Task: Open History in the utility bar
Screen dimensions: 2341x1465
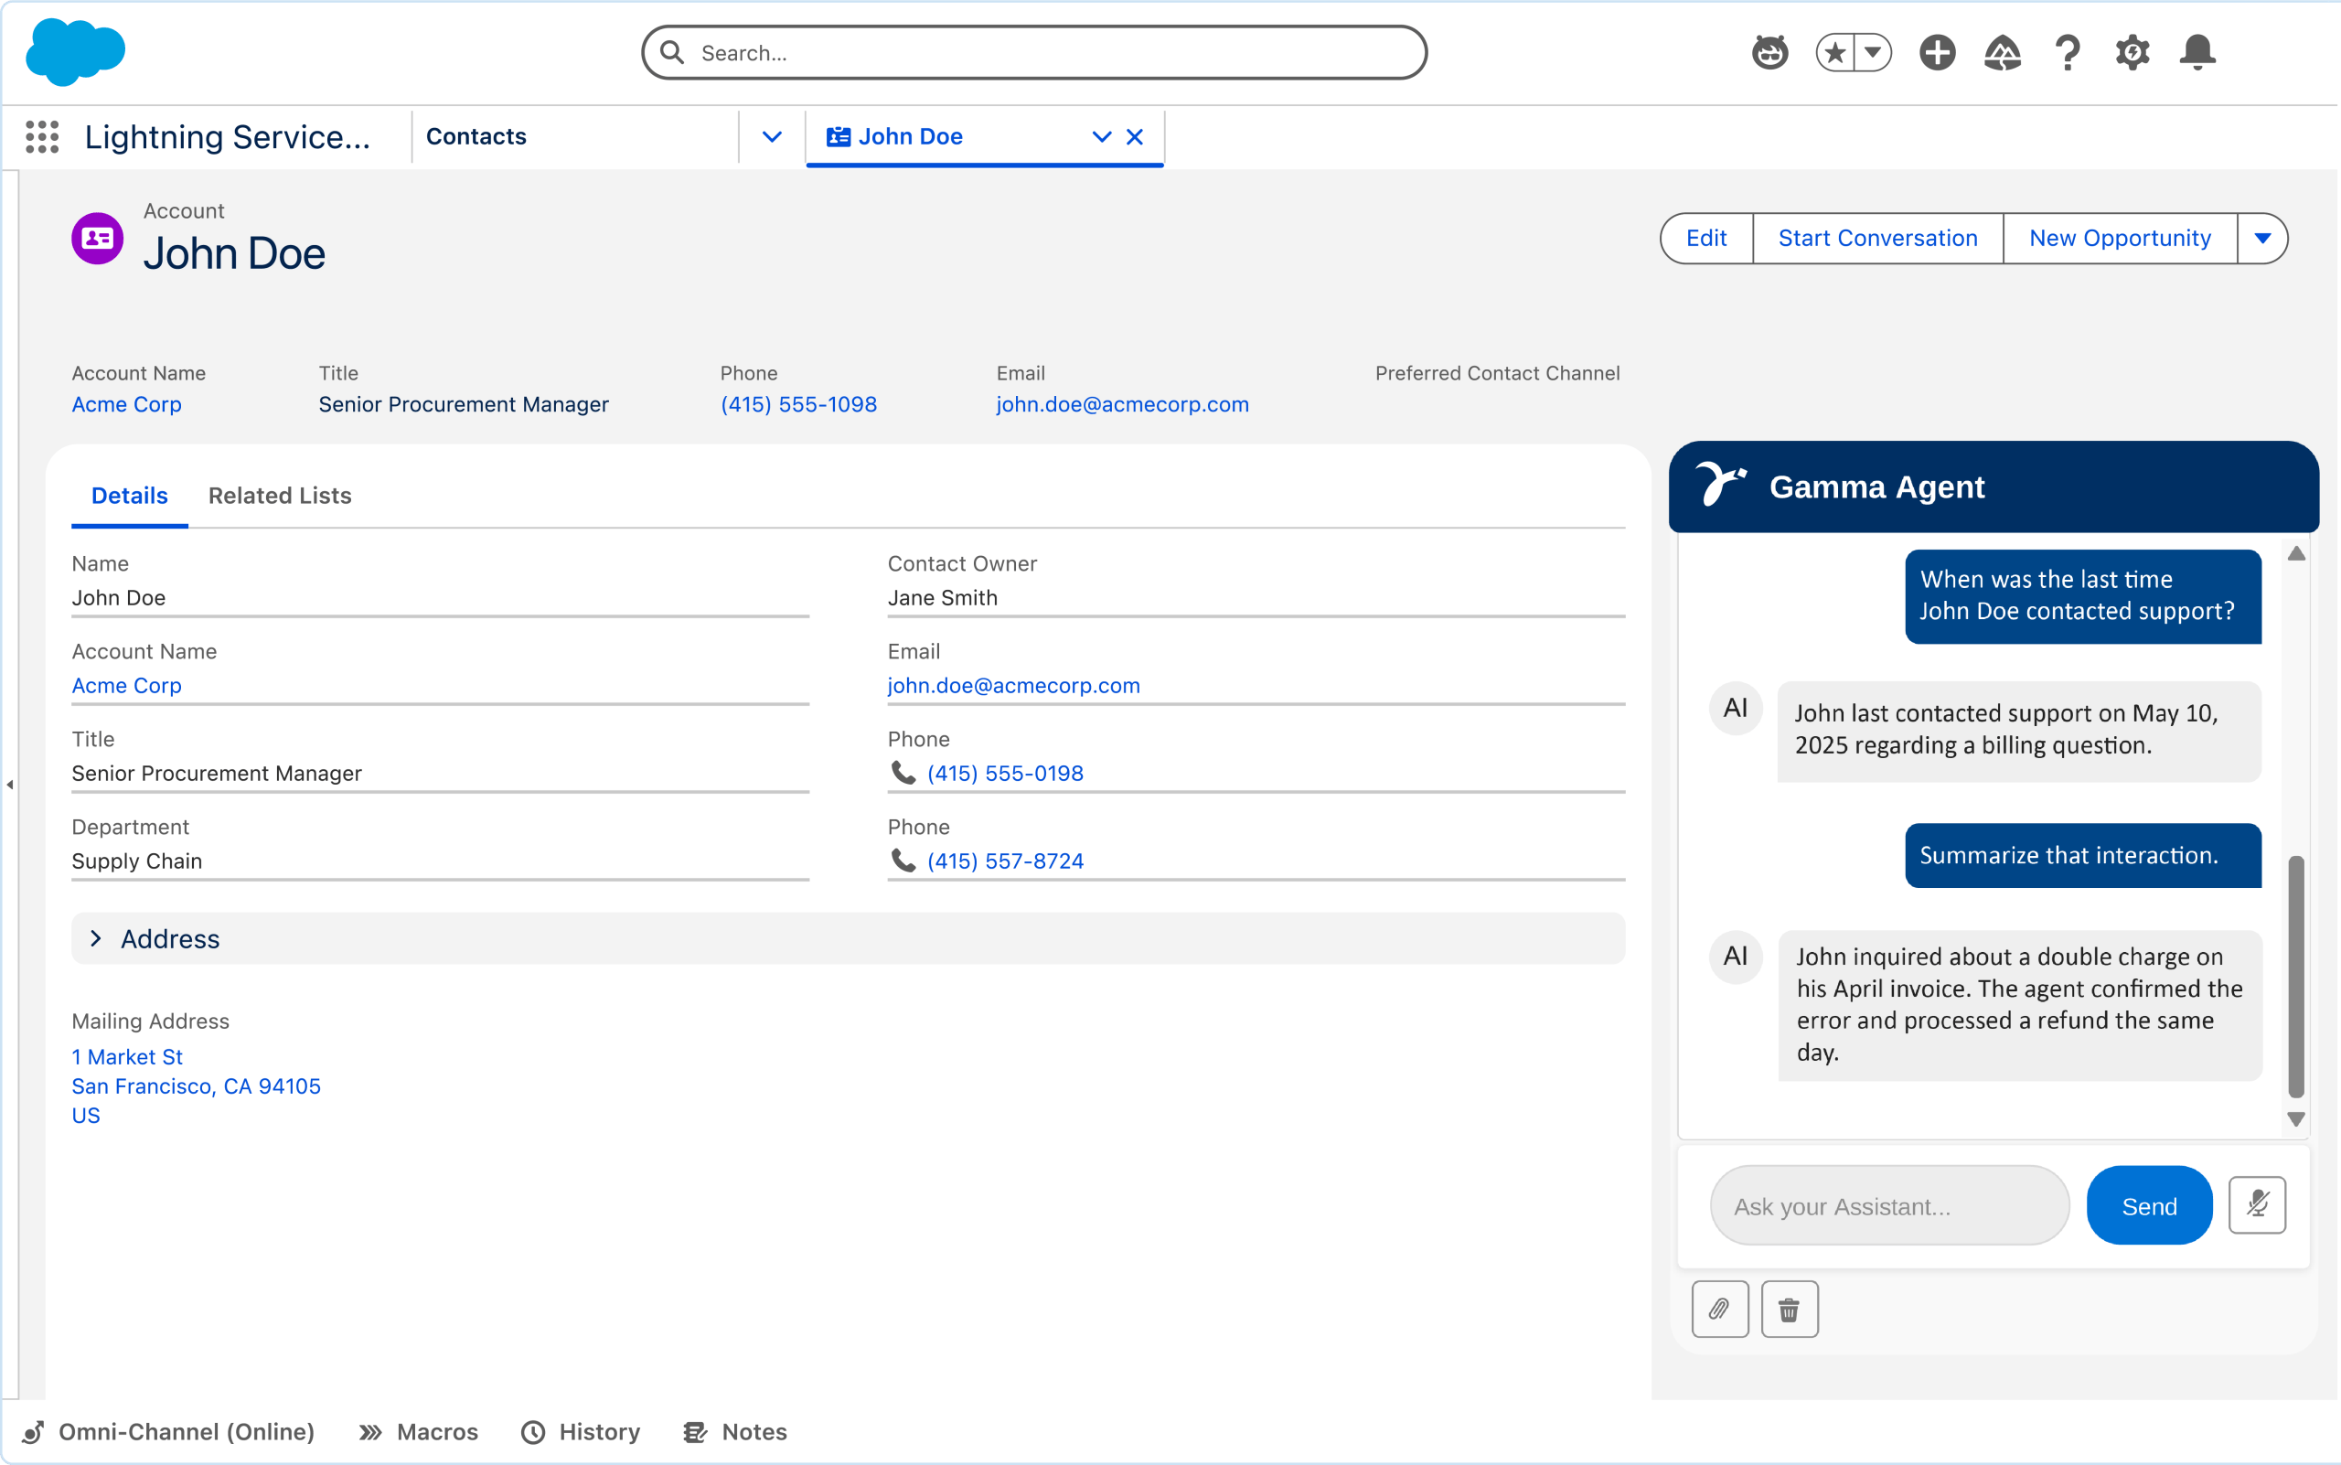Action: point(581,1431)
